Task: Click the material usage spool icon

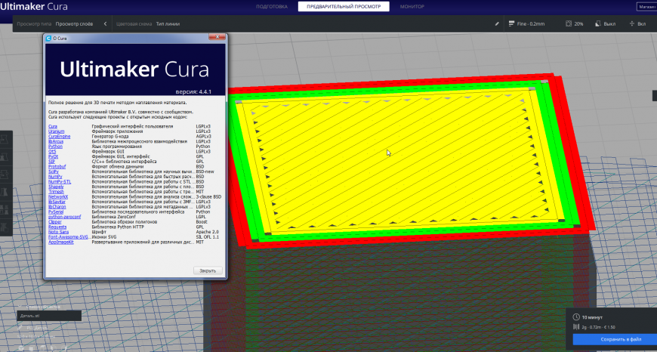Action: pos(575,327)
